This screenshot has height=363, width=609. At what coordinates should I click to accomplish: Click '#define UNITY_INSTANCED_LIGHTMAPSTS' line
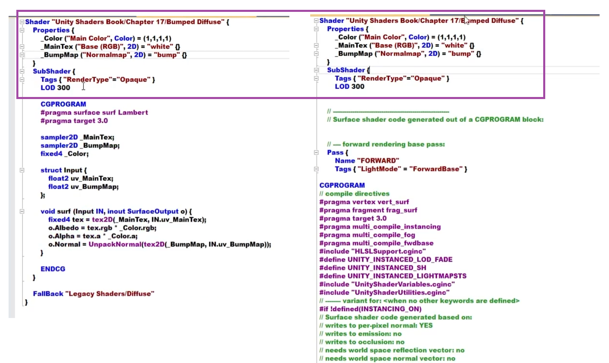click(393, 276)
